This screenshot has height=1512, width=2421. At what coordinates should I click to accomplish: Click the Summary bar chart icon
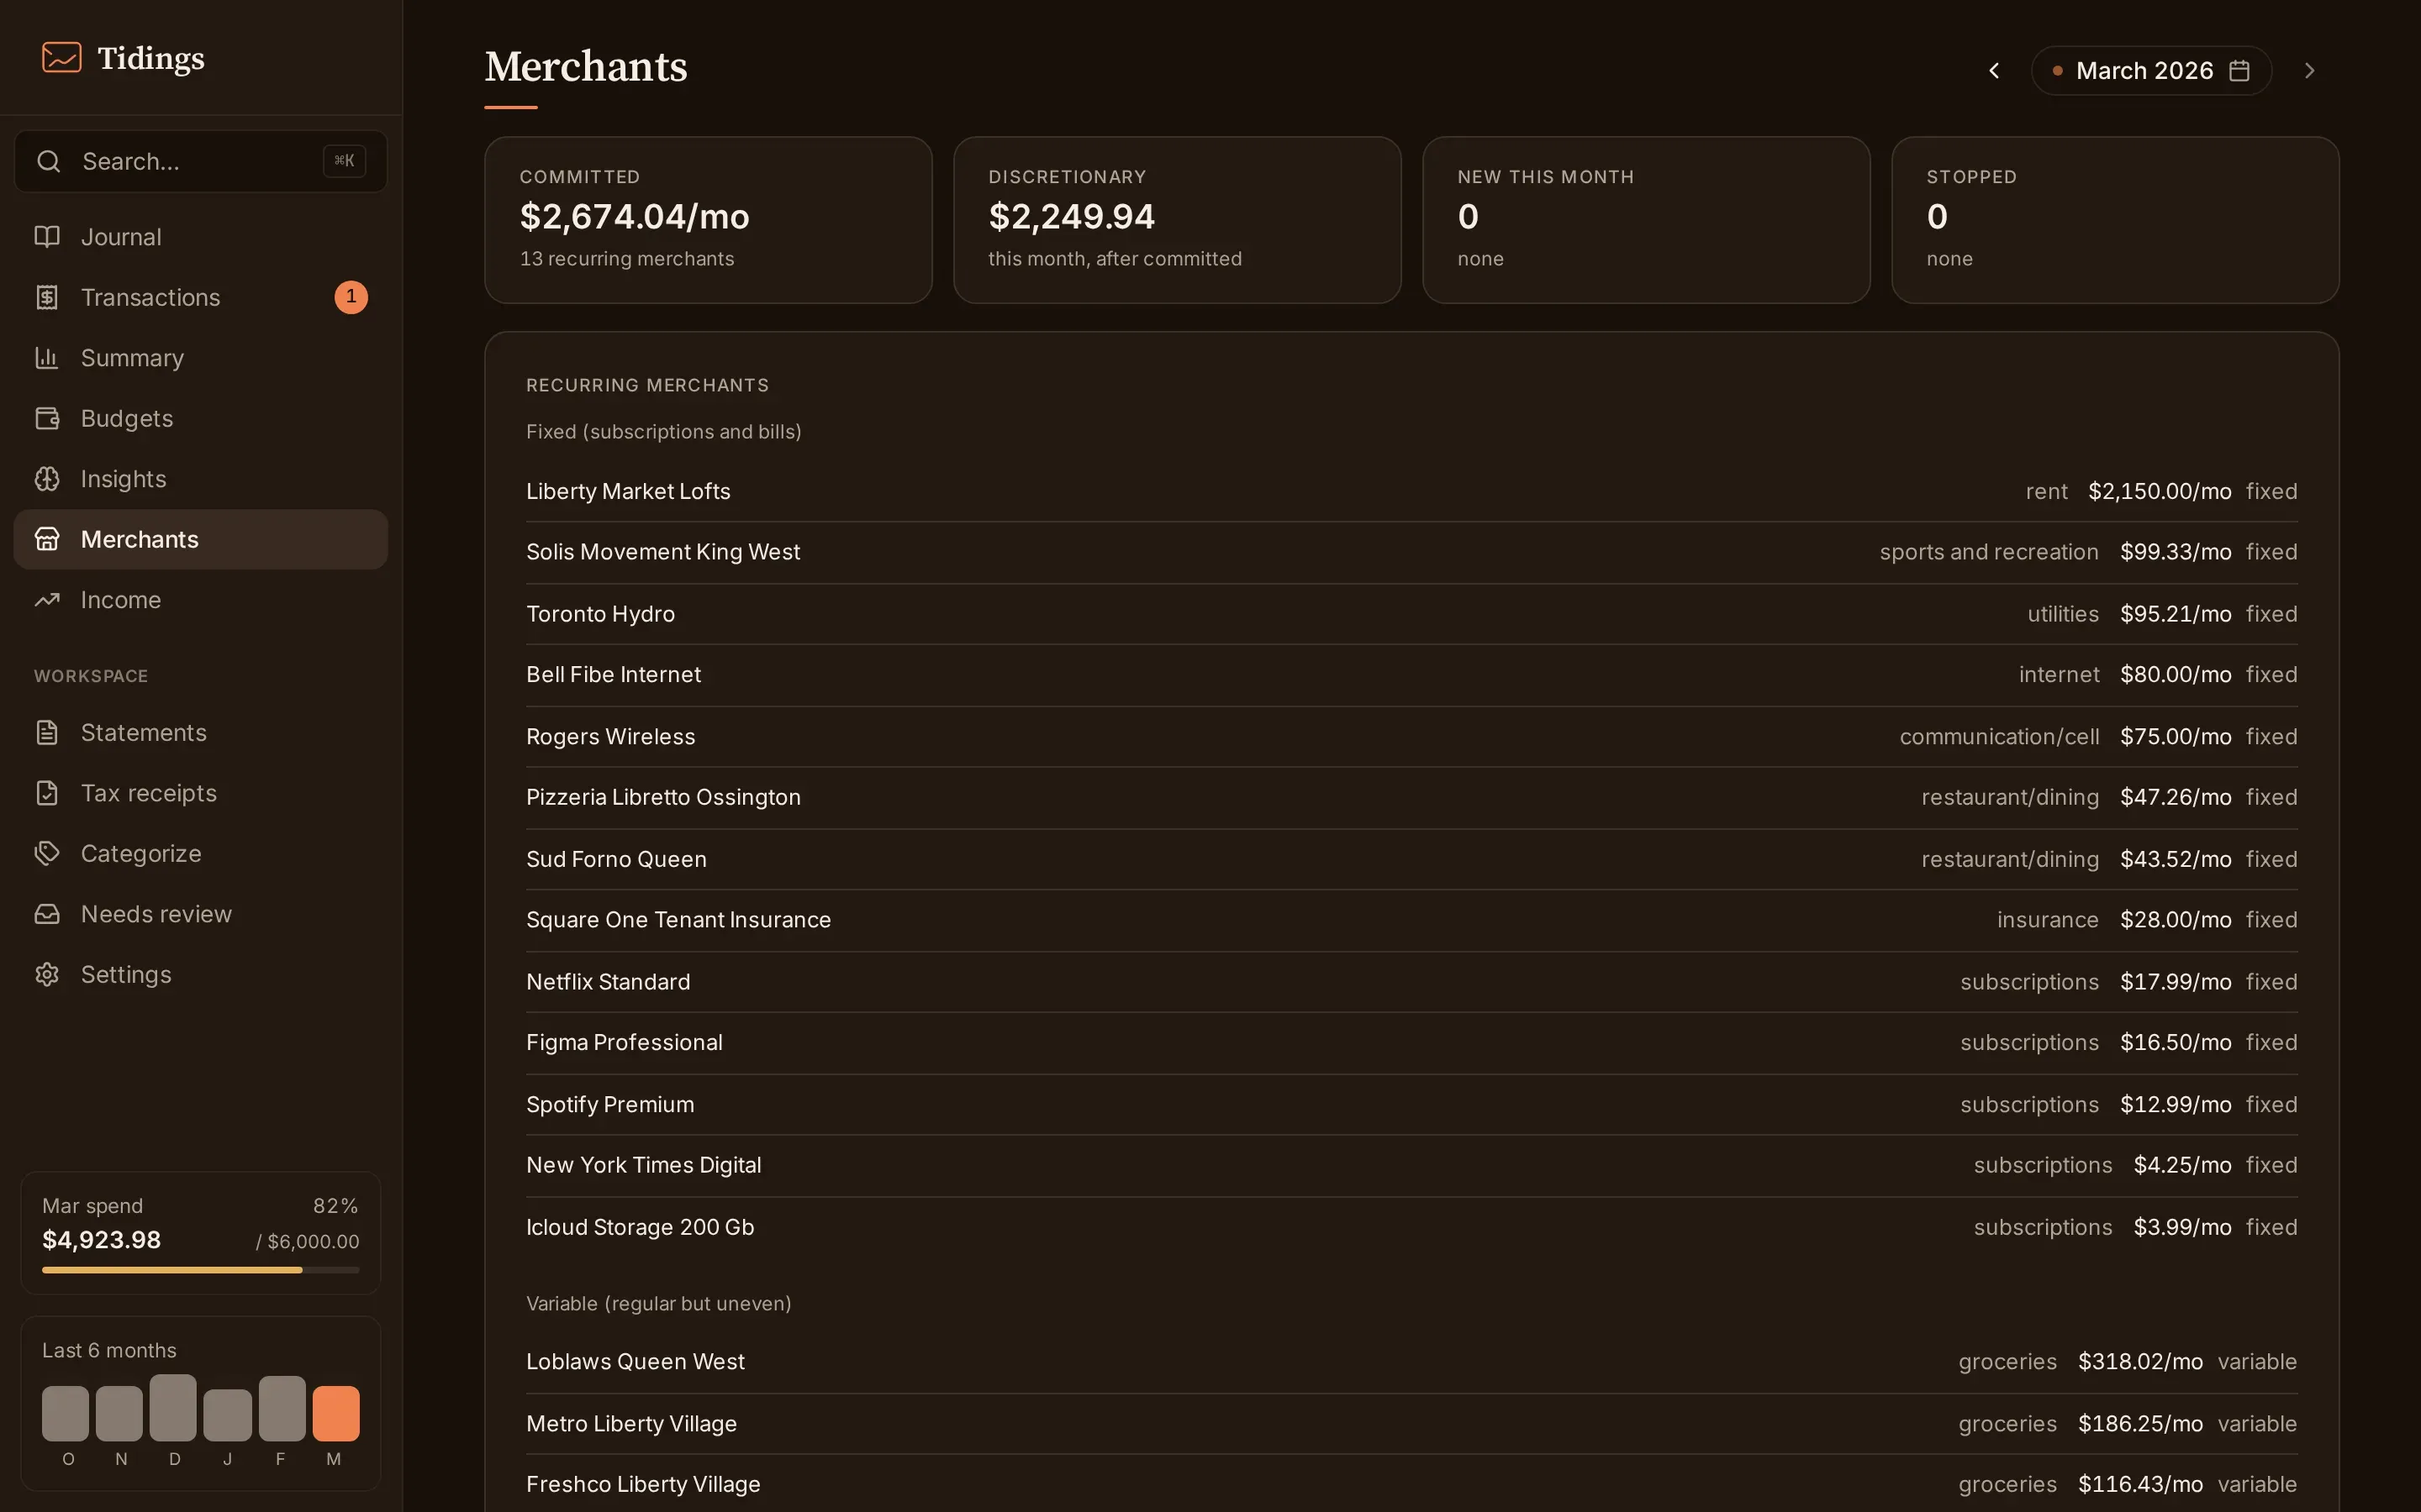[x=47, y=358]
